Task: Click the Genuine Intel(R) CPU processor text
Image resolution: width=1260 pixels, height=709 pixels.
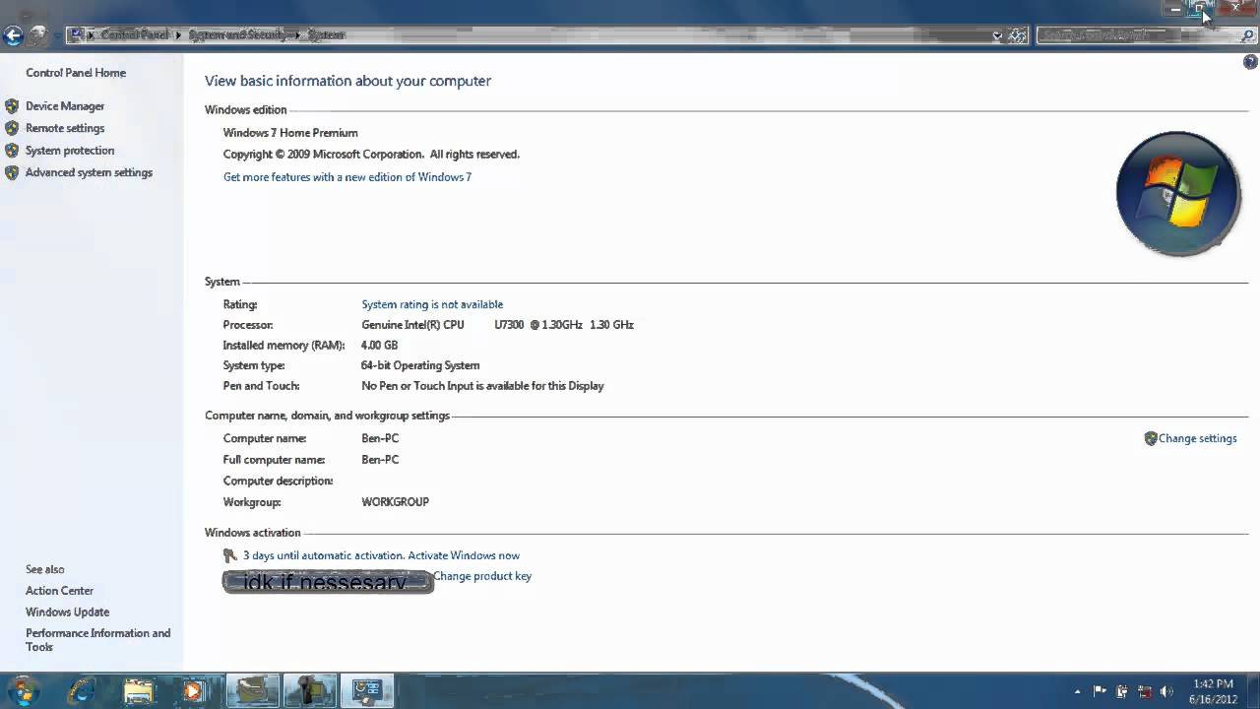Action: (x=412, y=325)
